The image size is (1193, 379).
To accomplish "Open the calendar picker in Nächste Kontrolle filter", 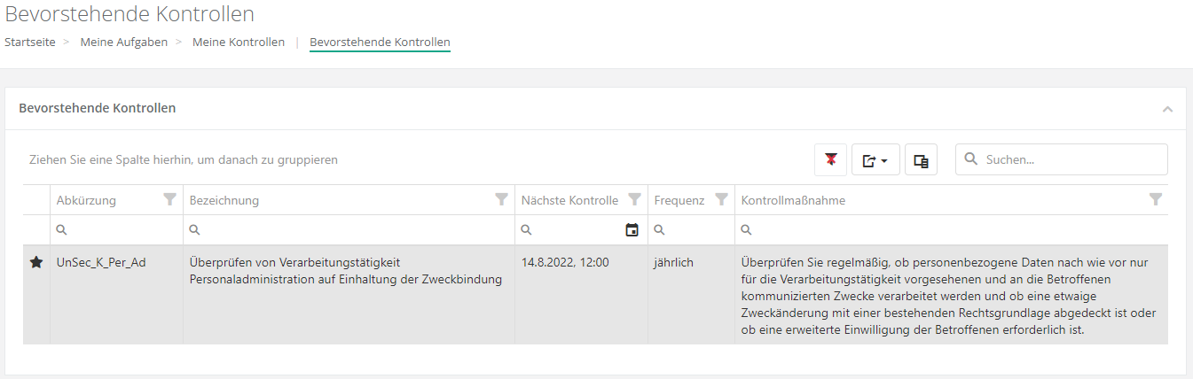I will click(632, 230).
